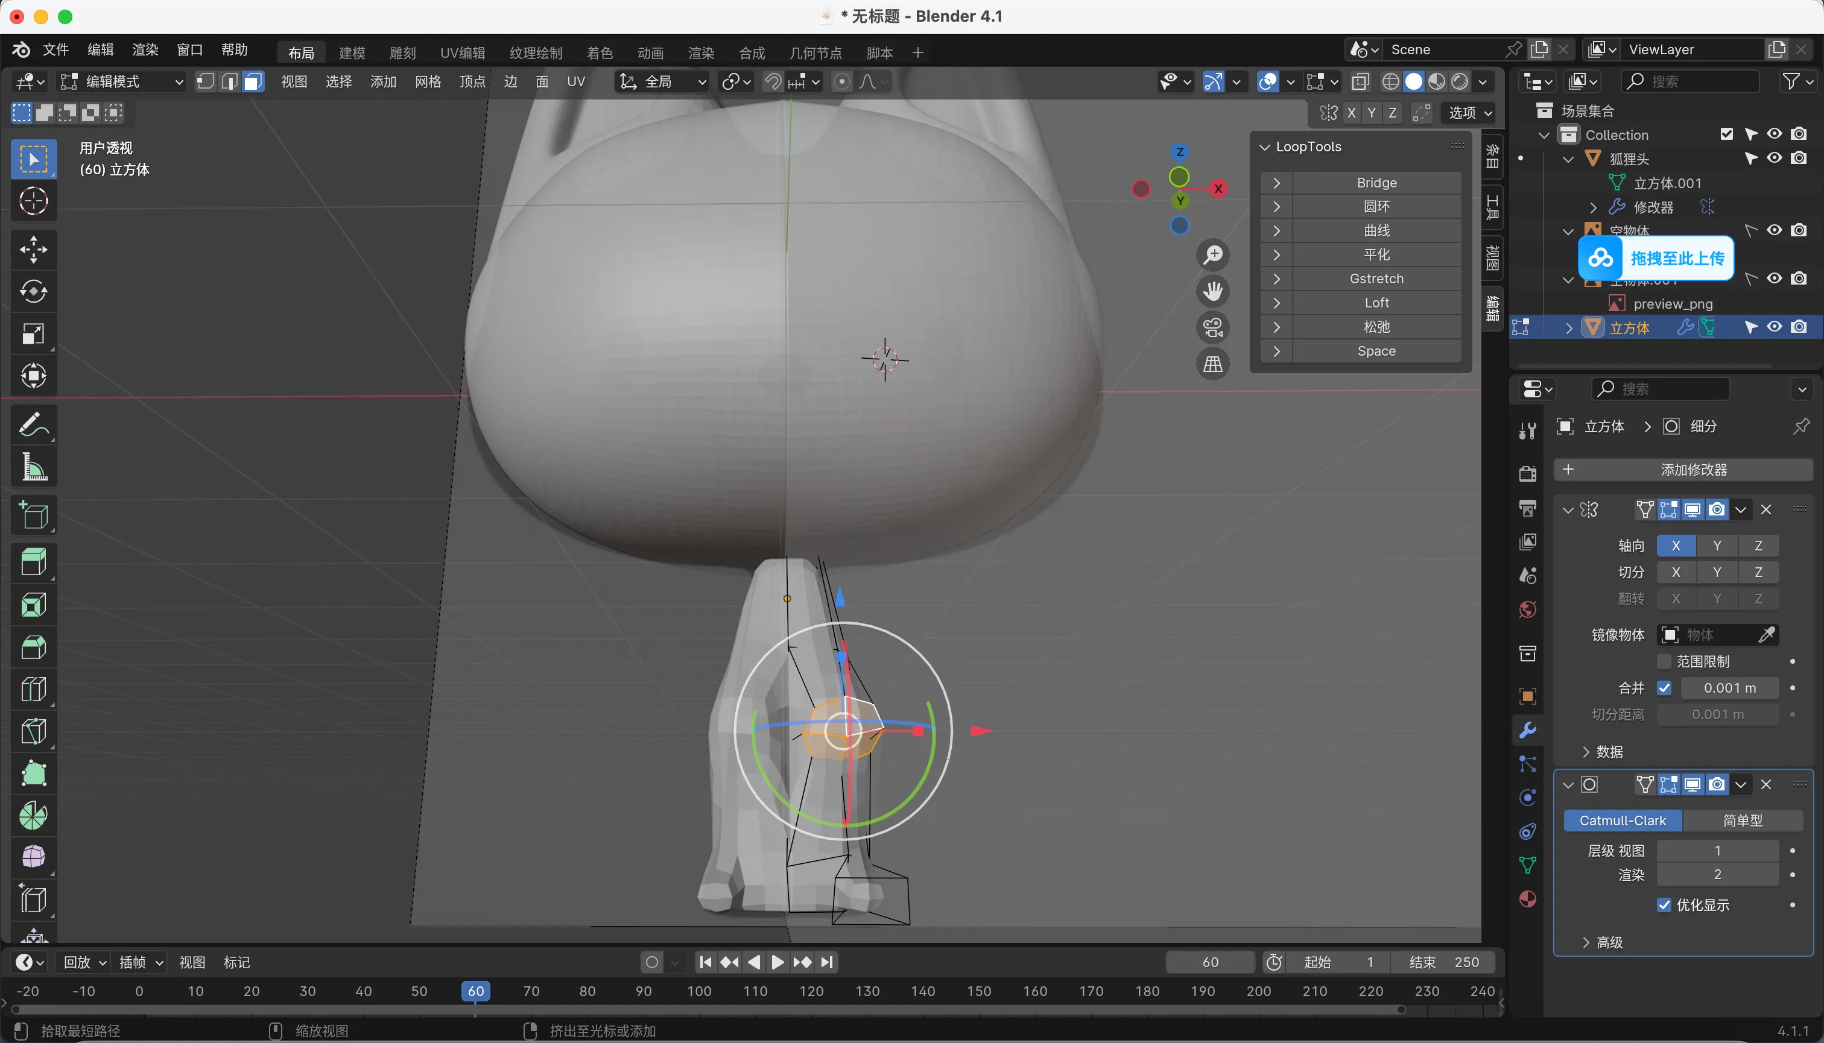Screen dimensions: 1824x1043
Task: Disable the 合并 merge checkbox
Action: pyautogui.click(x=1664, y=688)
